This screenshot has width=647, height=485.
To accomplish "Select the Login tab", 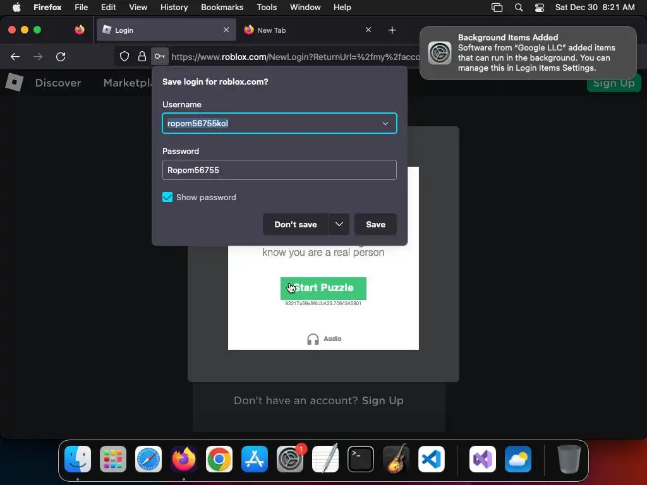I will point(166,30).
